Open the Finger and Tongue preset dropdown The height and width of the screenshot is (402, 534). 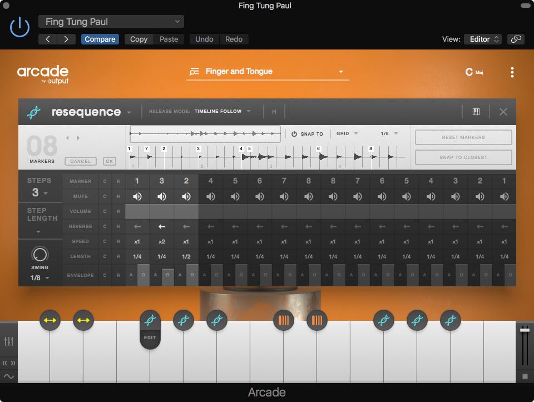268,72
